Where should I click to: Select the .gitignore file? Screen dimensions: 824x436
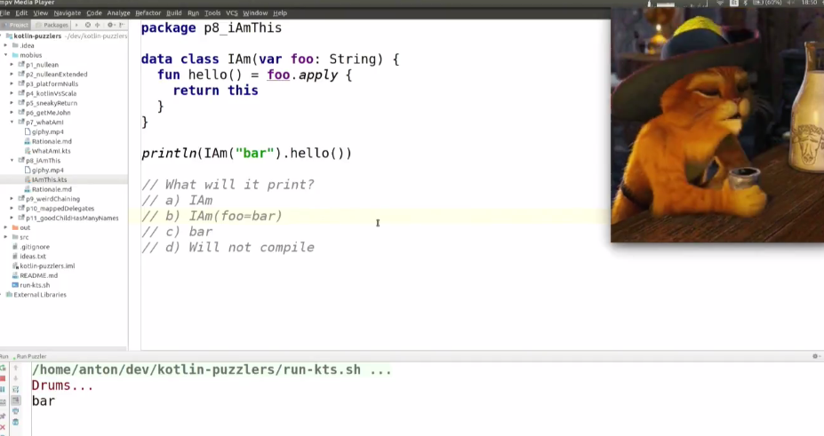coord(35,247)
